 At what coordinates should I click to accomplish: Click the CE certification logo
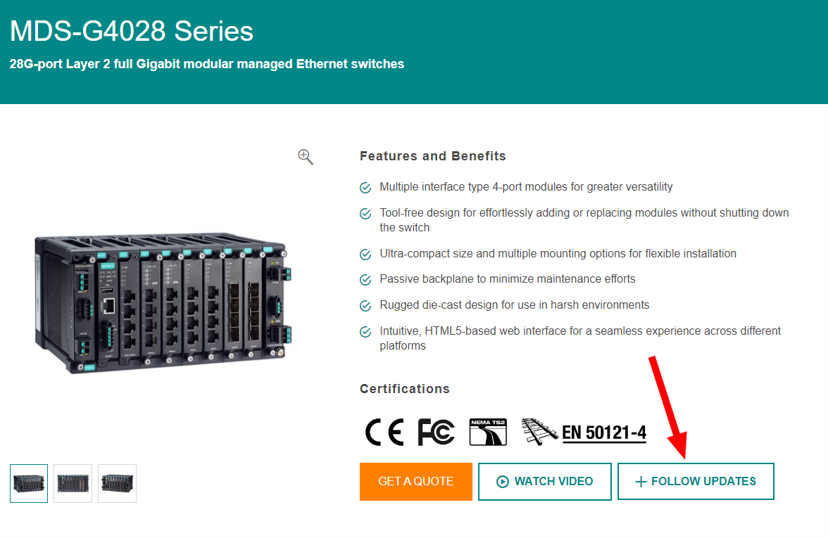(384, 433)
